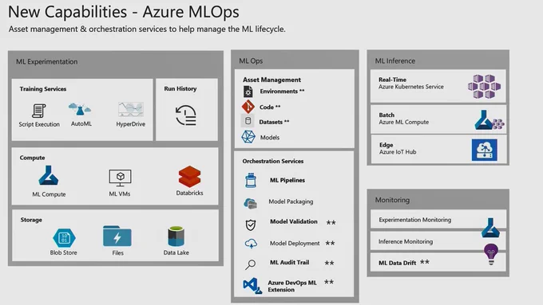Select the 'Environments **' text
The height and width of the screenshot is (305, 543).
tap(282, 92)
